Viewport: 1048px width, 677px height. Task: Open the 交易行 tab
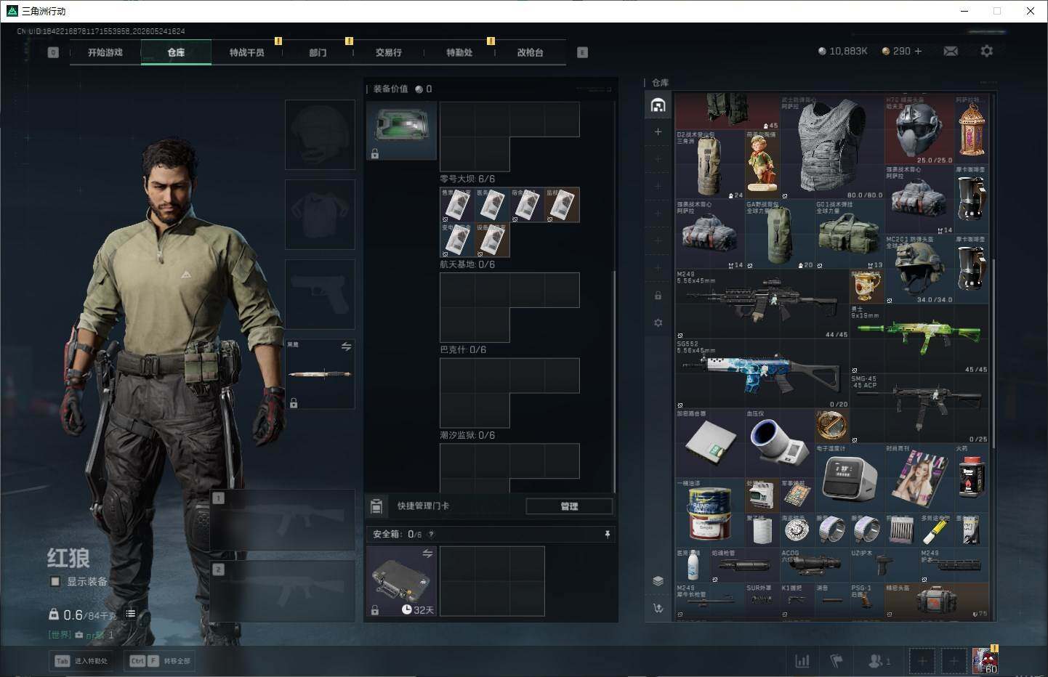click(389, 52)
